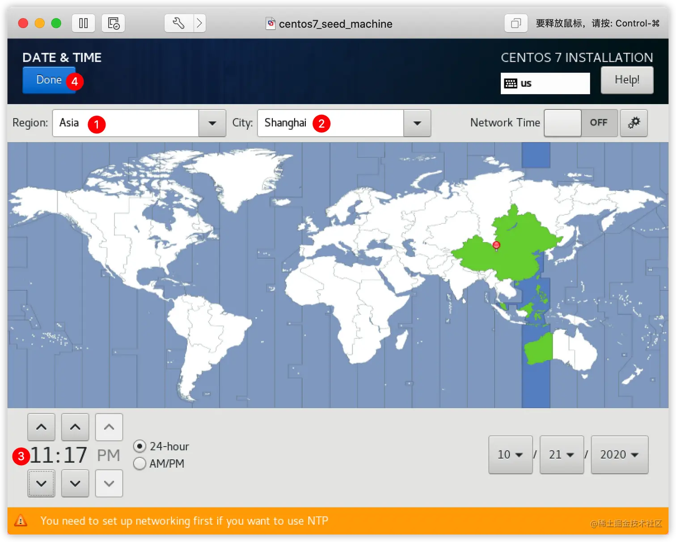Screen dimensions: 676x542
Task: Open virtual machine settings wrench
Action: click(x=179, y=23)
